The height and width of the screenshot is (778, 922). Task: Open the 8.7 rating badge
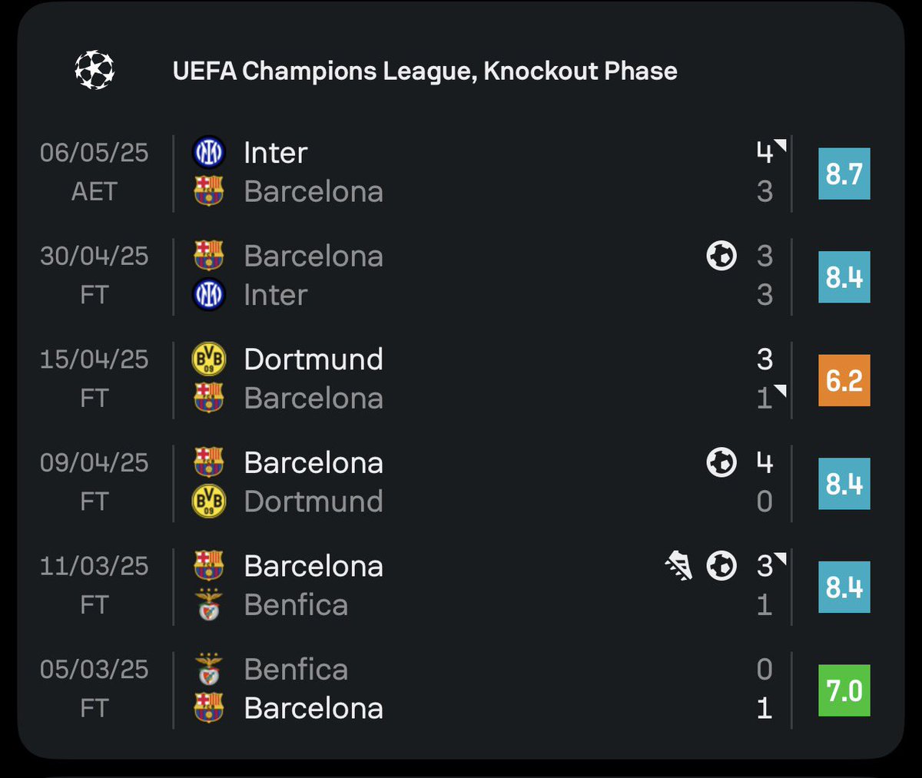pyautogui.click(x=844, y=174)
